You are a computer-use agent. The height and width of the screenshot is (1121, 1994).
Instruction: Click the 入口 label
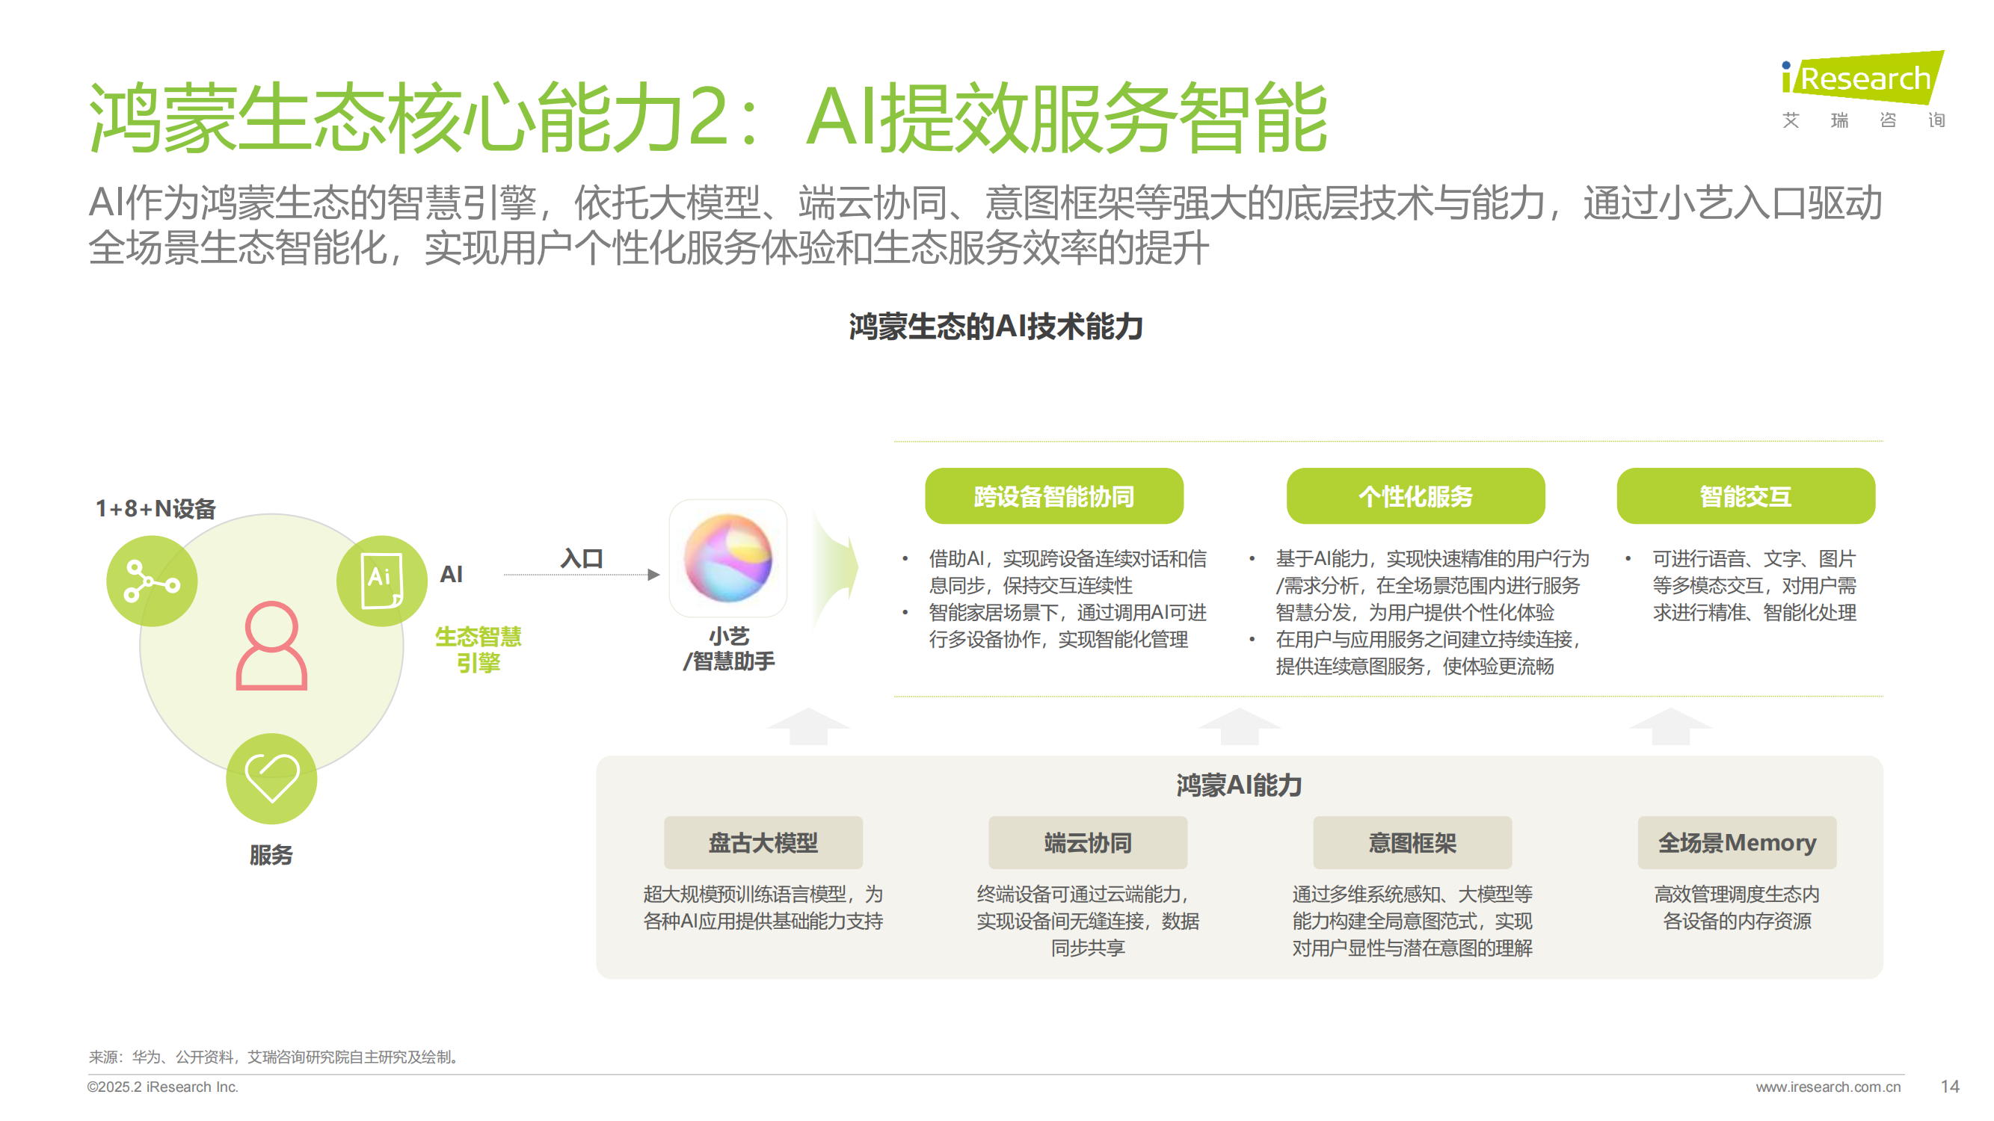pos(582,558)
